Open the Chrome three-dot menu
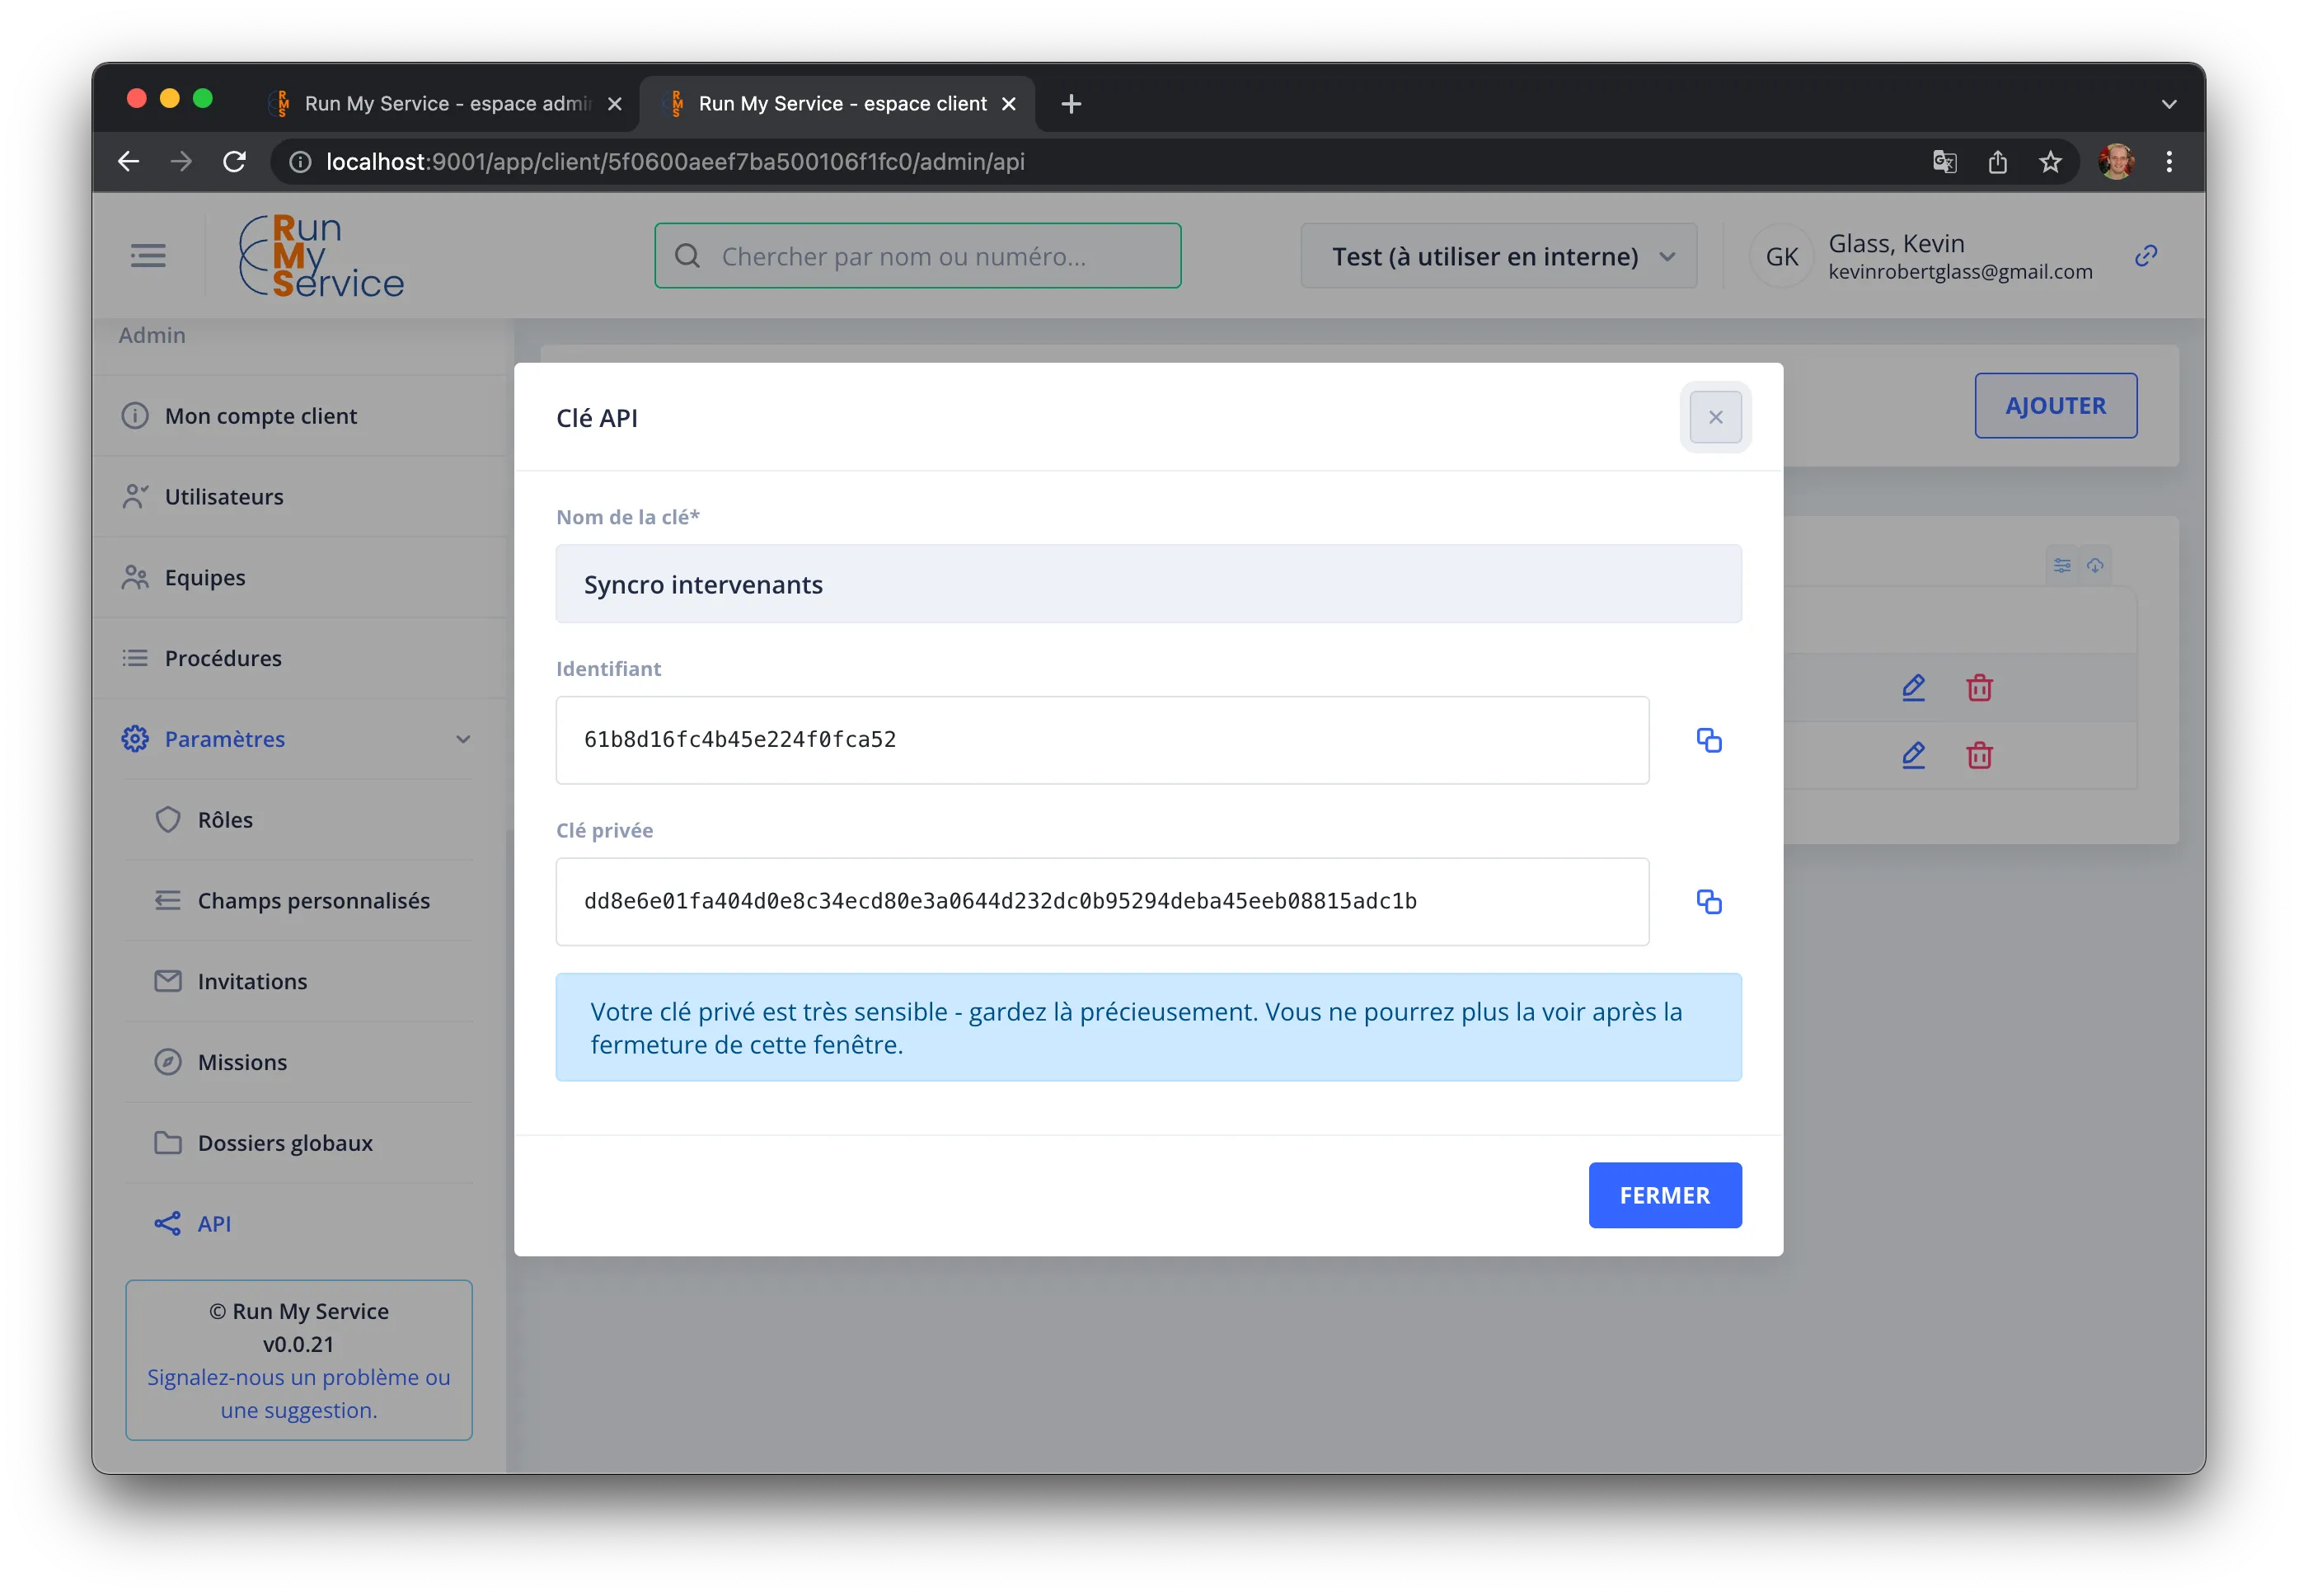Viewport: 2298px width, 1596px height. click(2168, 162)
